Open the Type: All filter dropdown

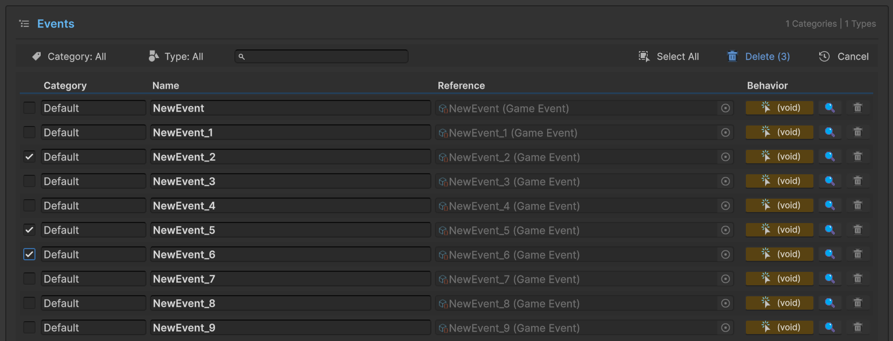click(176, 56)
